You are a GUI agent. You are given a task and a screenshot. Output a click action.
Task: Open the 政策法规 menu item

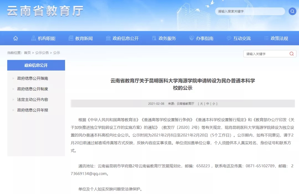coord(279,38)
